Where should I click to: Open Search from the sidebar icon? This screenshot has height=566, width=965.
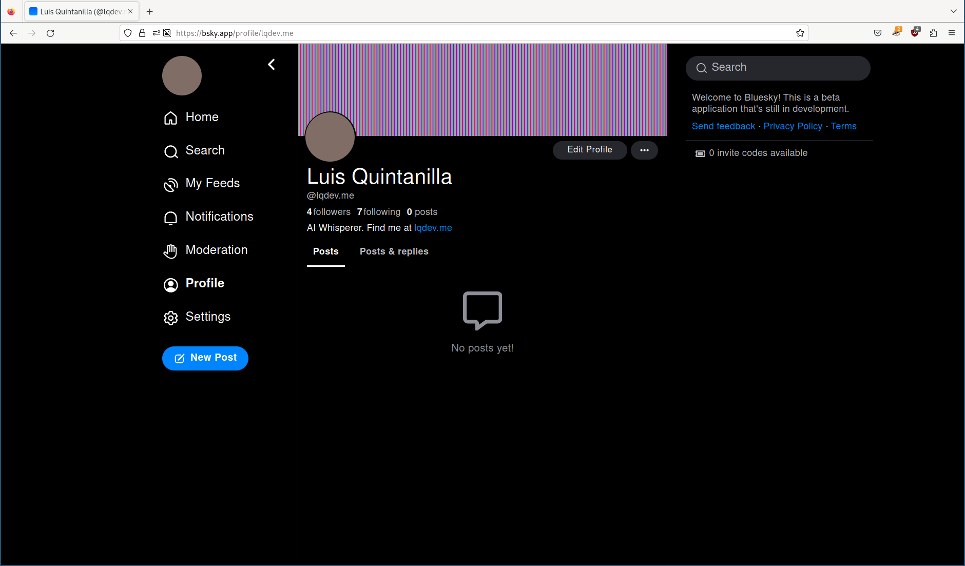pos(170,151)
